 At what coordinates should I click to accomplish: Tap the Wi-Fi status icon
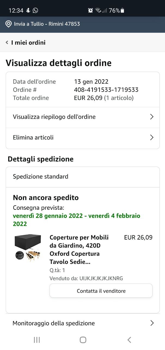(x=98, y=10)
